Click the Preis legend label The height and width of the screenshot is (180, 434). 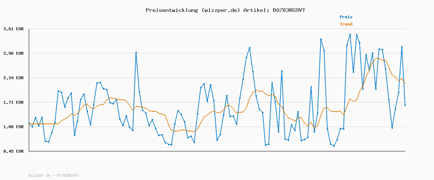tap(346, 17)
